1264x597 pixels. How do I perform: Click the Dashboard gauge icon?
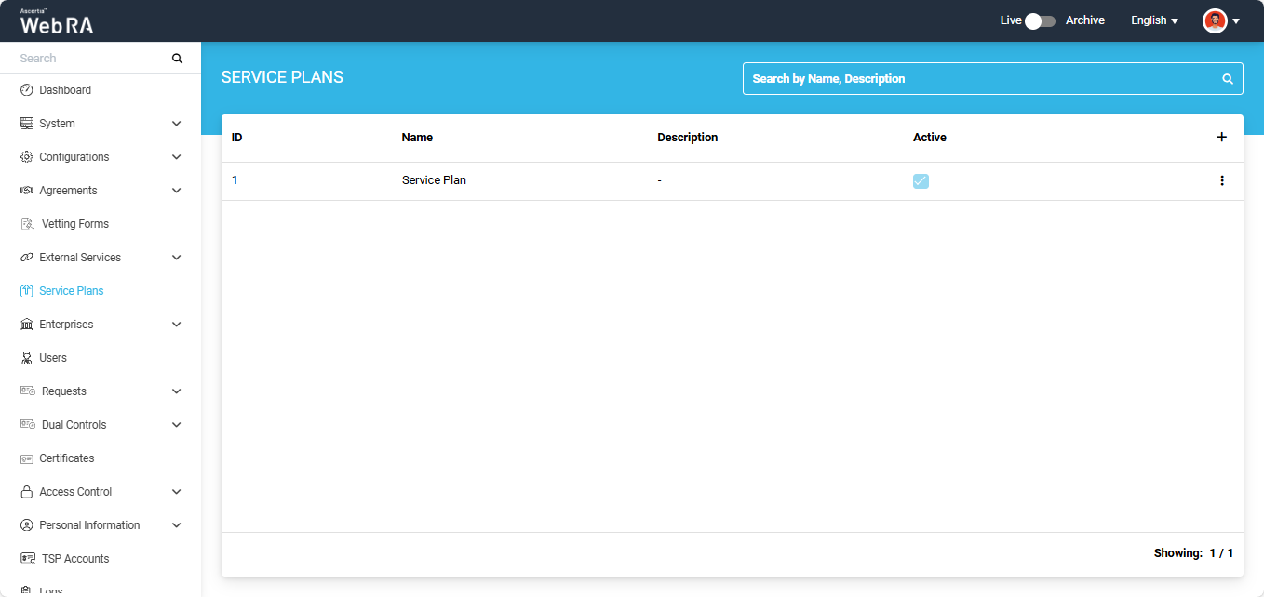[26, 90]
